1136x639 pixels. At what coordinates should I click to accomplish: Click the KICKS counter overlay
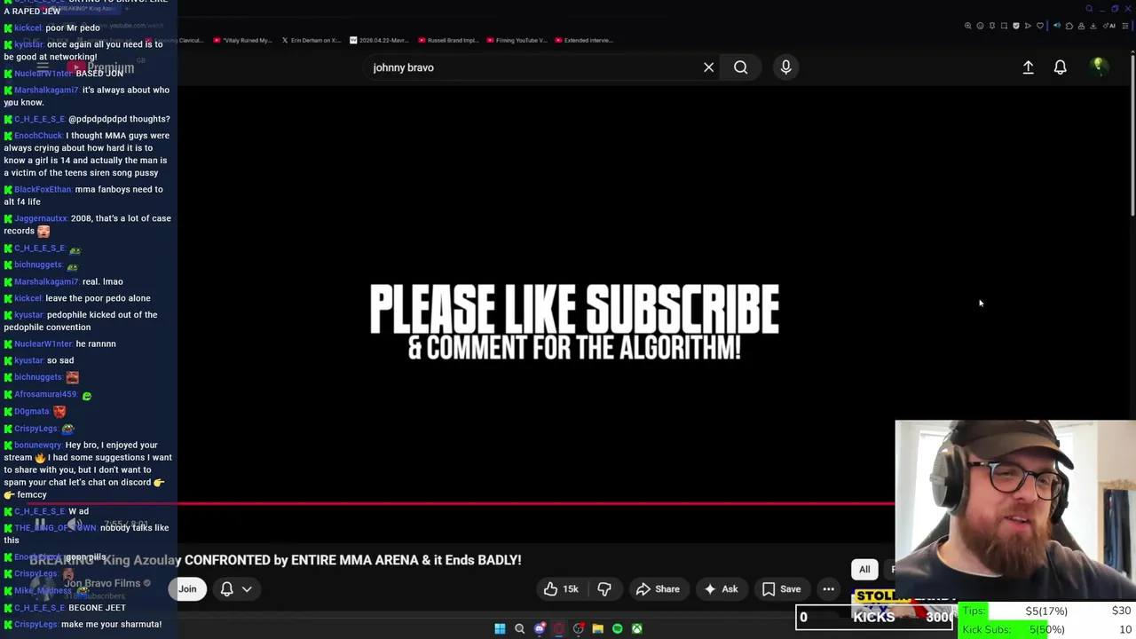click(874, 617)
